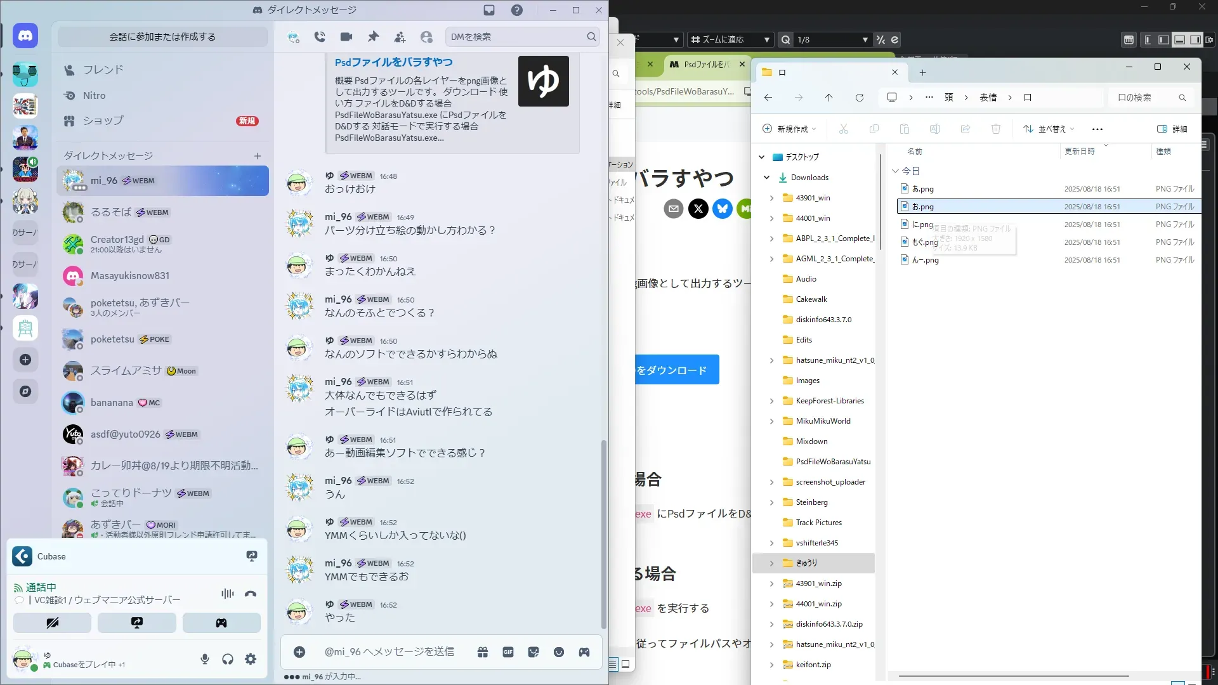Open the フレンド friends tab

pyautogui.click(x=103, y=70)
